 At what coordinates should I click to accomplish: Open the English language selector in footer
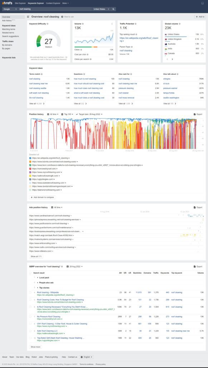pos(87,357)
